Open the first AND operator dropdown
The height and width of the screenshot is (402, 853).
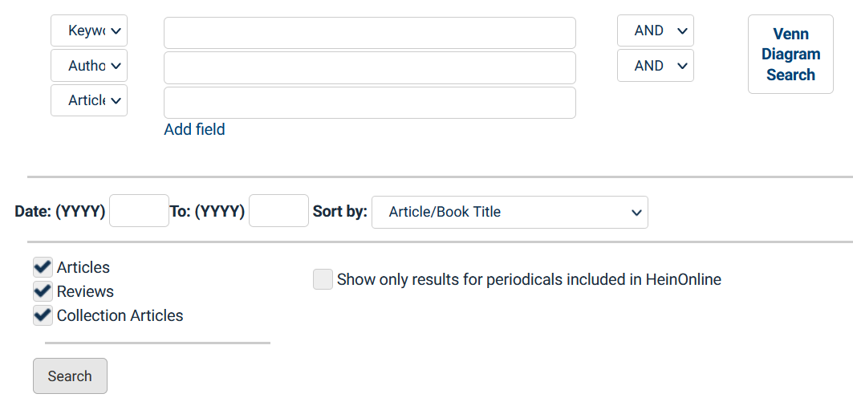pos(655,31)
